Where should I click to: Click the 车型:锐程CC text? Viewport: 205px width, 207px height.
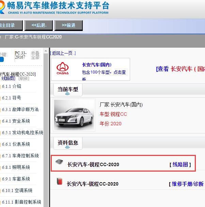tap(113, 114)
